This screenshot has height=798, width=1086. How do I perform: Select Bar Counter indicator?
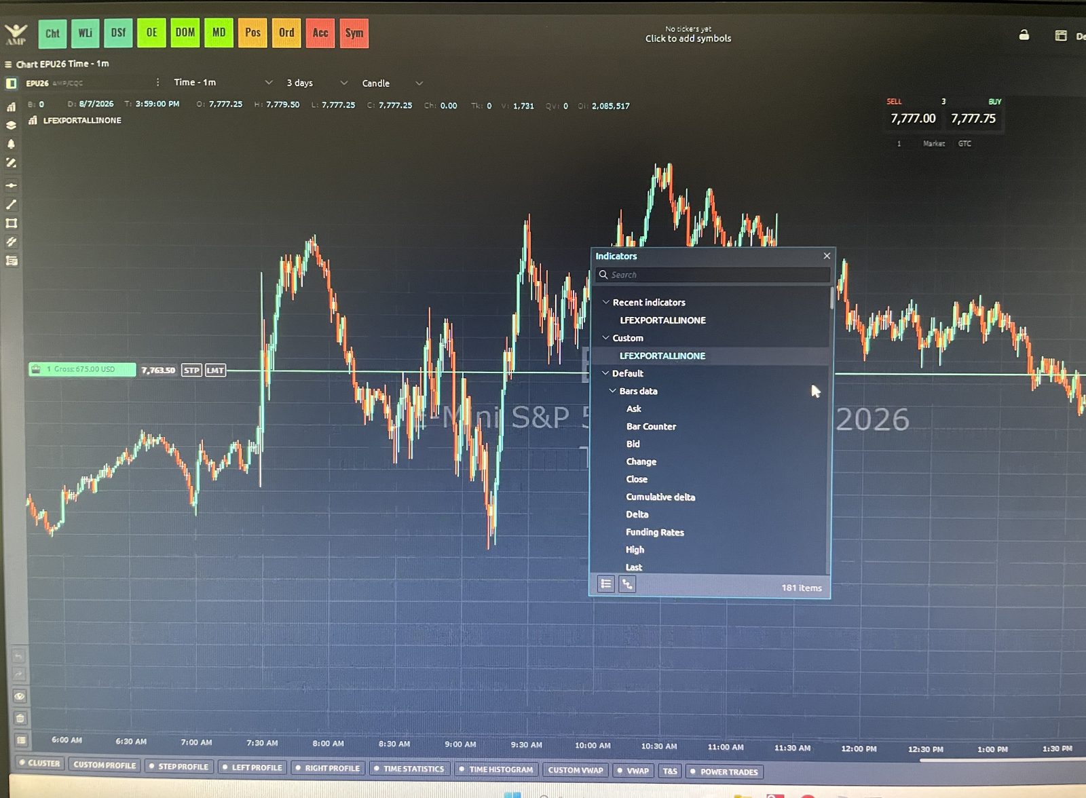pyautogui.click(x=651, y=426)
